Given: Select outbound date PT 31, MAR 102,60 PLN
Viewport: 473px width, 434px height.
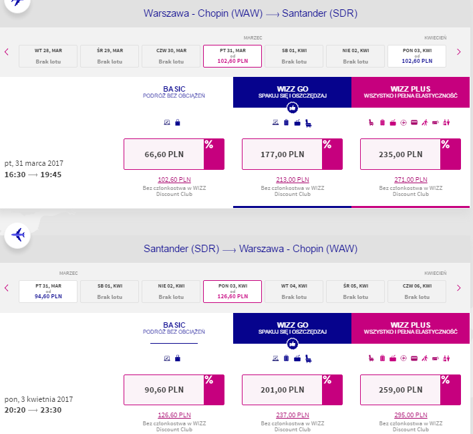Looking at the screenshot, I should 232,56.
